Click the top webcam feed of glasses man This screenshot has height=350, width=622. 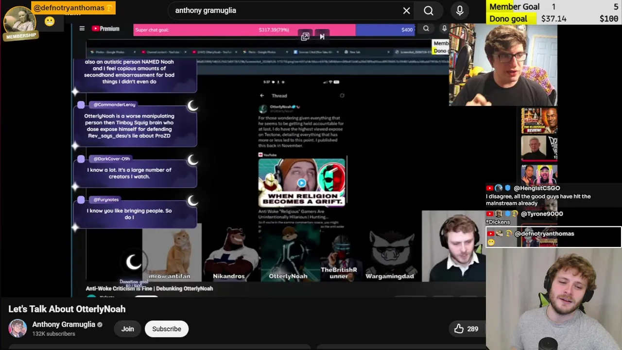tap(503, 65)
